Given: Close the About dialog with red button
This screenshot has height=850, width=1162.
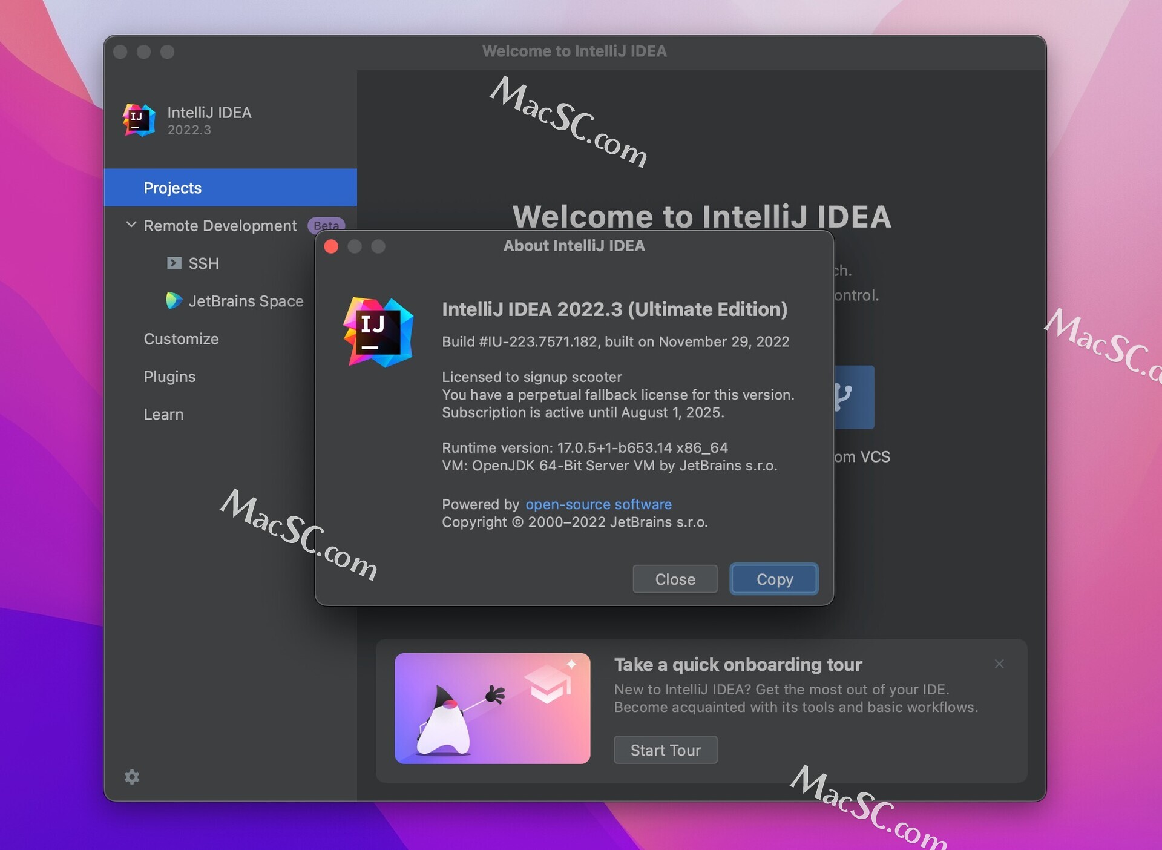Looking at the screenshot, I should [x=331, y=246].
